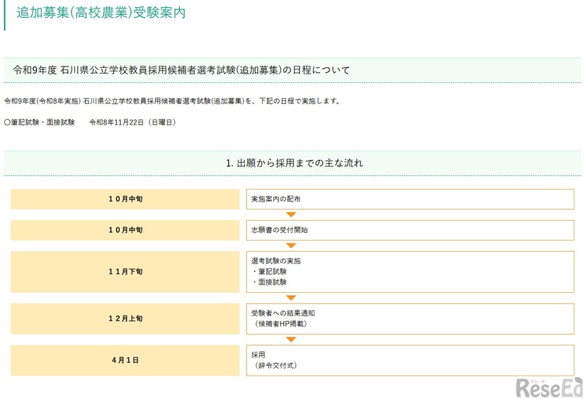Click the 受験者への結果通知 text
The image size is (585, 399).
(x=283, y=313)
